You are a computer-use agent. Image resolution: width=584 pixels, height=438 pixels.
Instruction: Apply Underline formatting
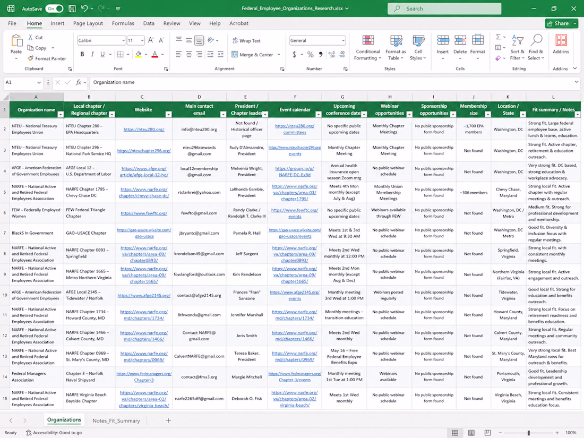click(x=102, y=54)
